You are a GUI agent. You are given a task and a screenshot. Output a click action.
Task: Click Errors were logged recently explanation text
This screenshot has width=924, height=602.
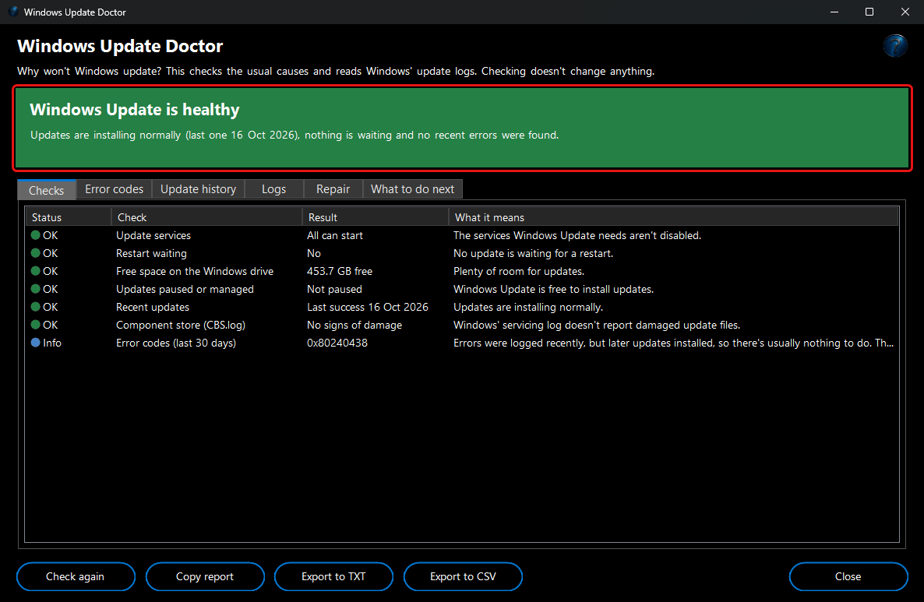coord(674,343)
